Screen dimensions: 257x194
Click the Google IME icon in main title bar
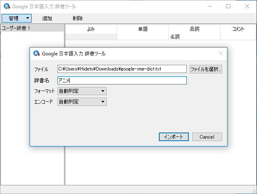[7, 6]
